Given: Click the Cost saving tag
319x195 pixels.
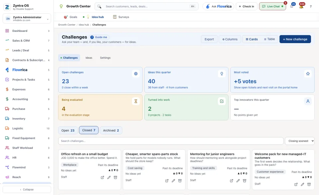Looking at the screenshot, I should (x=135, y=168).
